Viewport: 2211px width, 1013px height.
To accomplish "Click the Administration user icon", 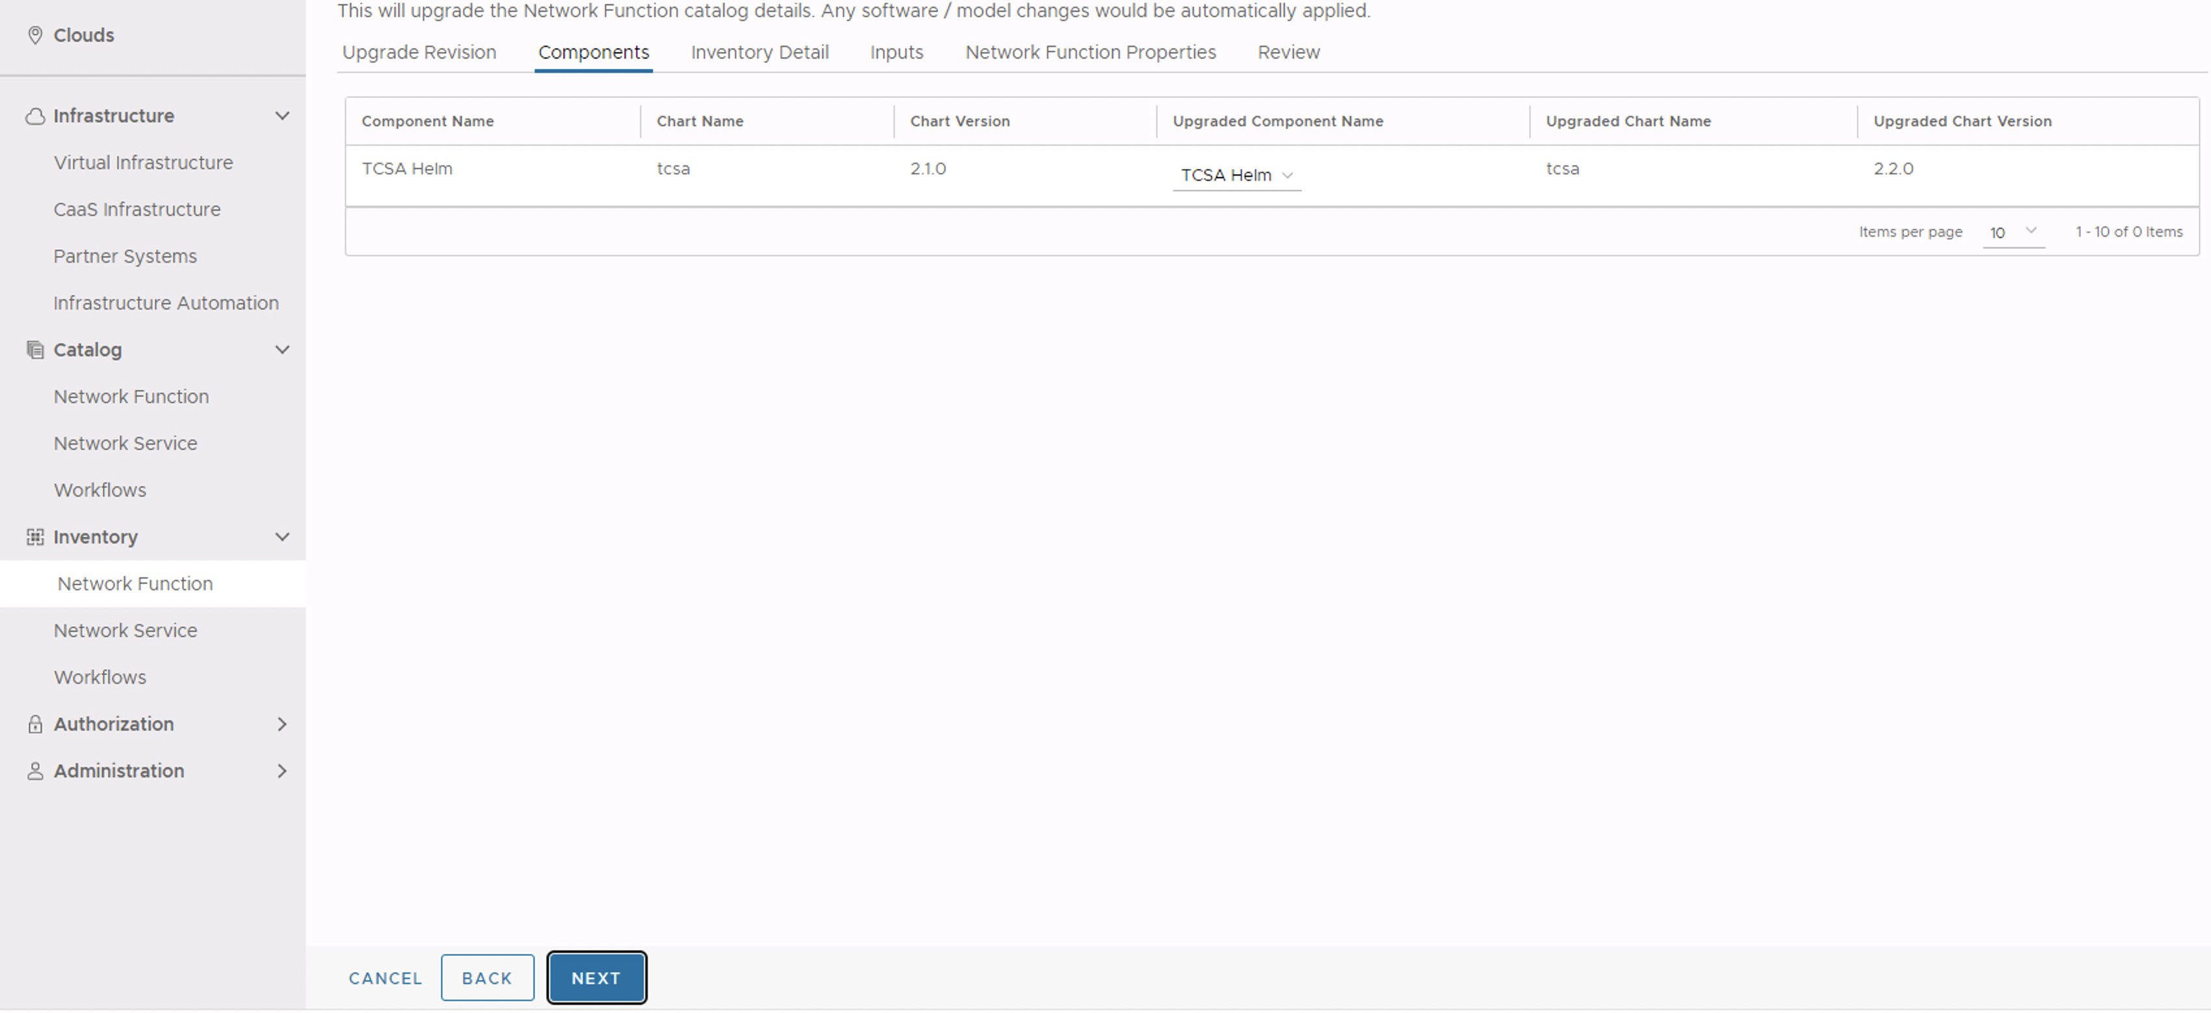I will (x=35, y=772).
